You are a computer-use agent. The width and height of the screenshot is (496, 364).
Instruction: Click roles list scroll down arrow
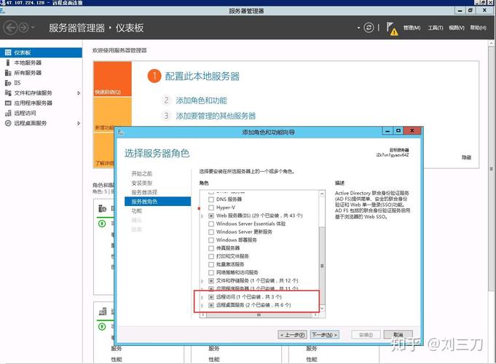[x=322, y=308]
